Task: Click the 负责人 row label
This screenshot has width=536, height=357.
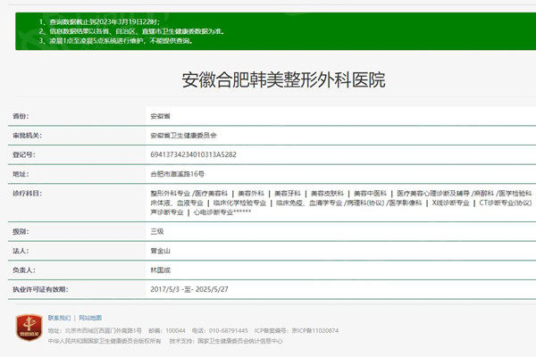Action: coord(24,270)
